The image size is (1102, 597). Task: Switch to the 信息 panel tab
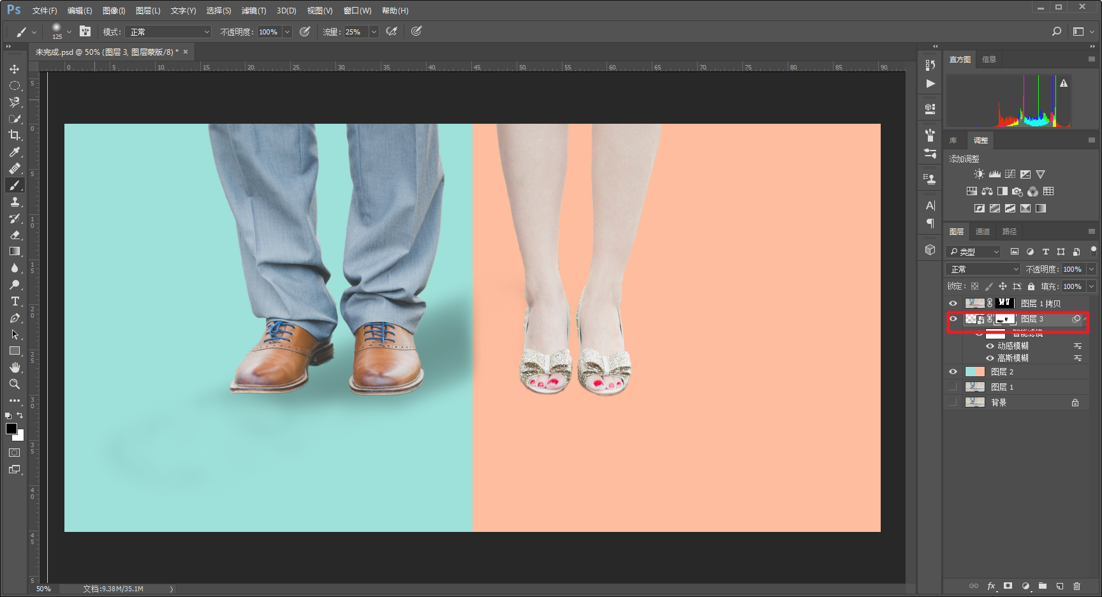[988, 59]
